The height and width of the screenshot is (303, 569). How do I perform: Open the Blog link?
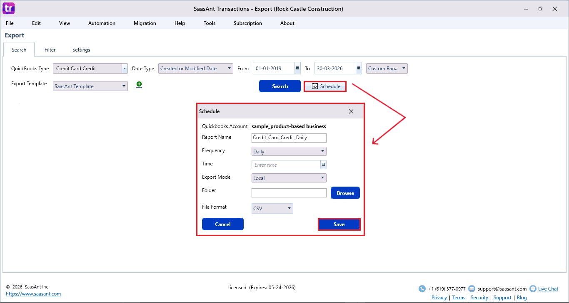pyautogui.click(x=522, y=298)
